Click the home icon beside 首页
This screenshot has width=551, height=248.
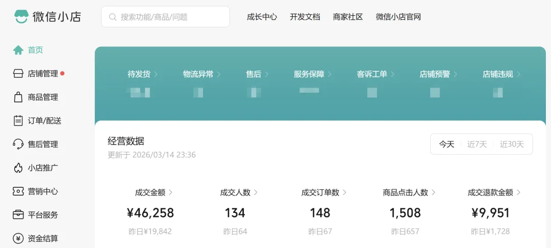click(x=18, y=50)
